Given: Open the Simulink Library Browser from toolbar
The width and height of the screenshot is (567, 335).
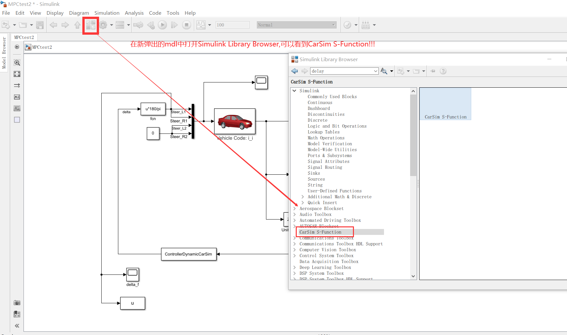Looking at the screenshot, I should pyautogui.click(x=91, y=25).
